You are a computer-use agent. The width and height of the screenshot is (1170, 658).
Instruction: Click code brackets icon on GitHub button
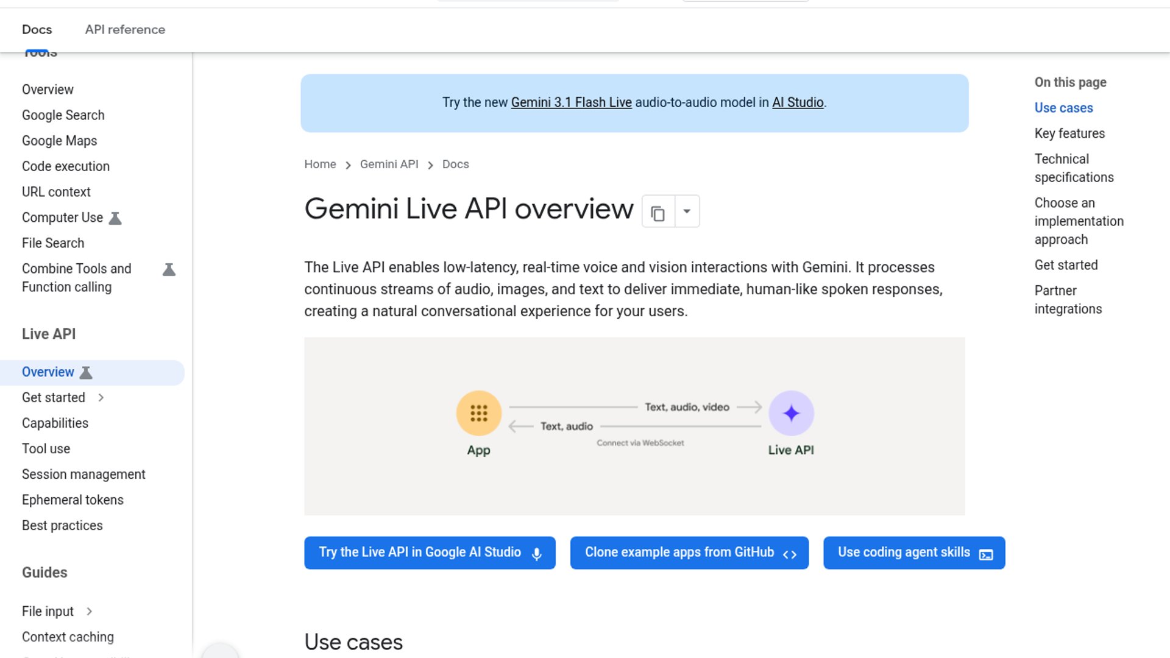pos(790,554)
